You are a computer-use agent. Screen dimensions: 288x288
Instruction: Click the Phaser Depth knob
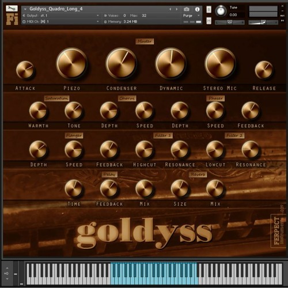(x=180, y=111)
